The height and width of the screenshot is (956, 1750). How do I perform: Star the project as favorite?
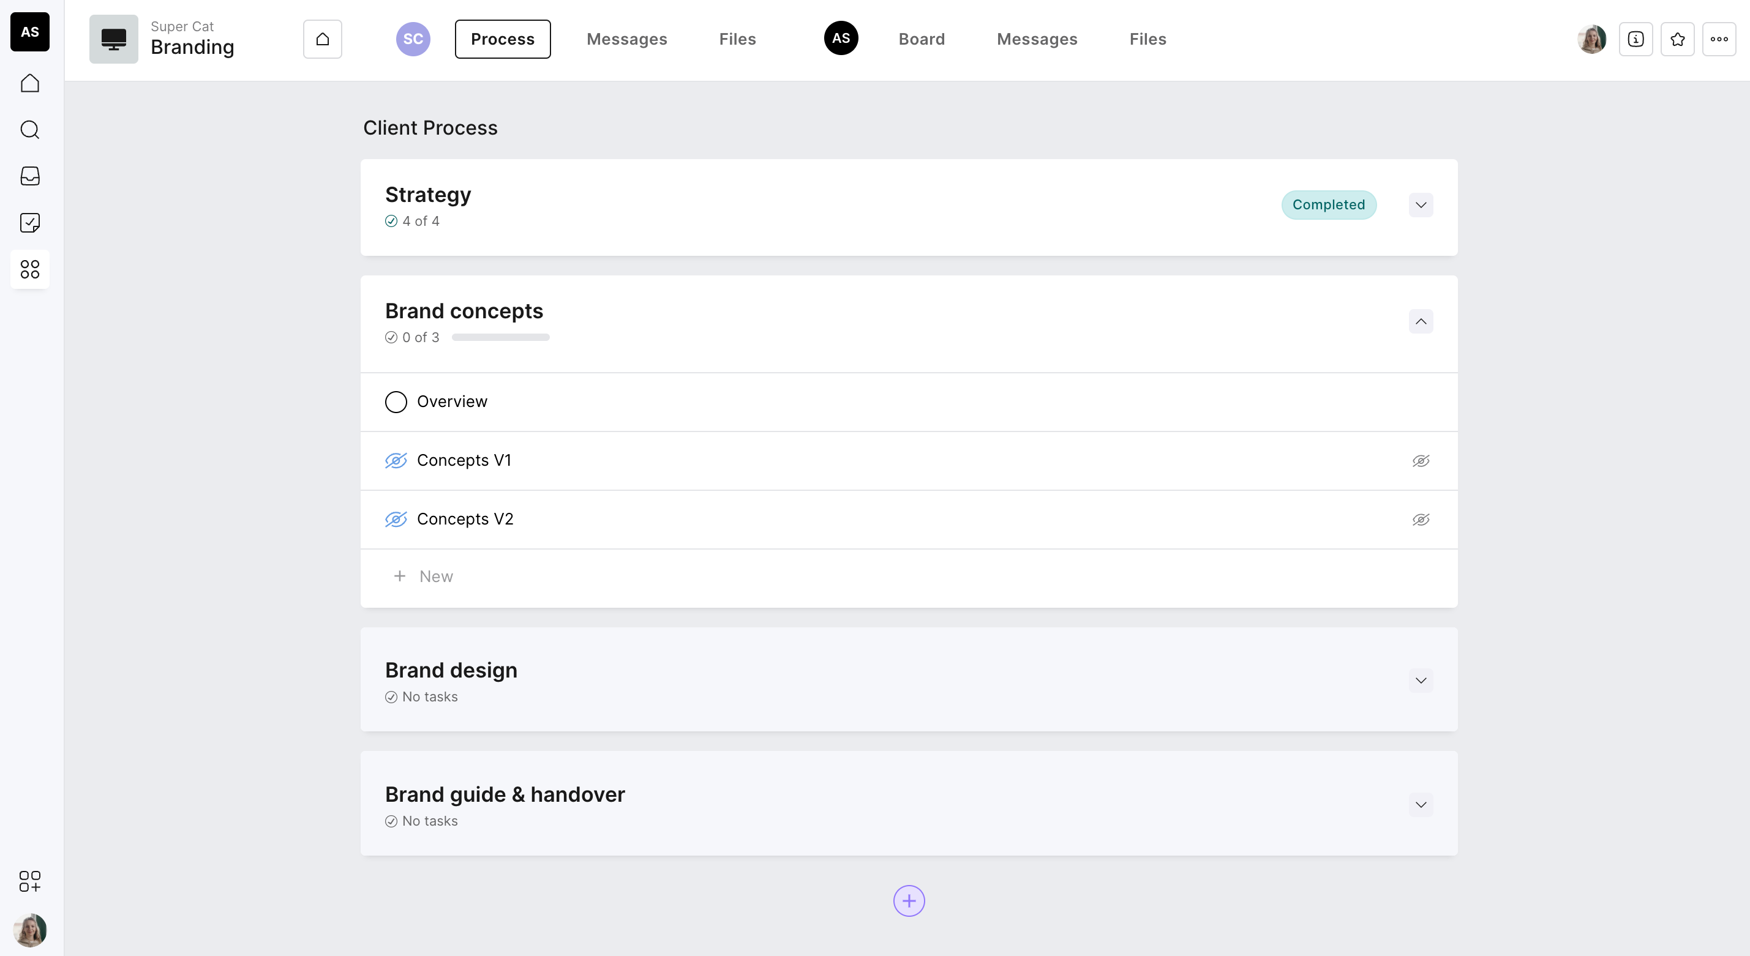(1677, 39)
